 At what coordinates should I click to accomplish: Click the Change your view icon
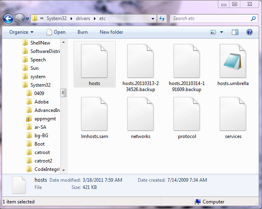click(213, 32)
